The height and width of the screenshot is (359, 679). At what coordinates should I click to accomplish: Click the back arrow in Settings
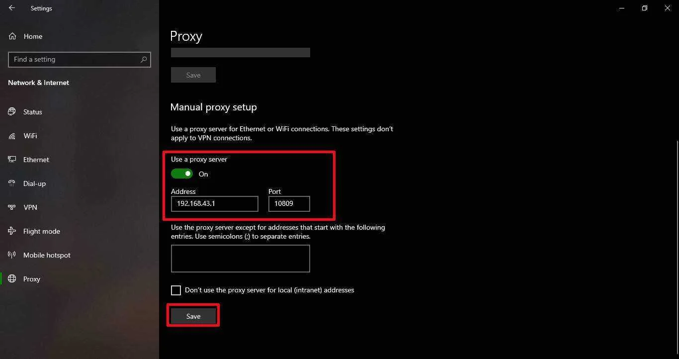pyautogui.click(x=12, y=8)
